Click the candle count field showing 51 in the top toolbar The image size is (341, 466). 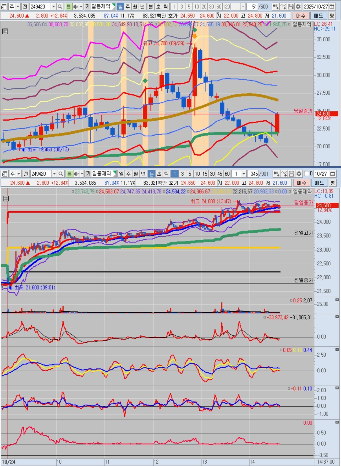(252, 7)
